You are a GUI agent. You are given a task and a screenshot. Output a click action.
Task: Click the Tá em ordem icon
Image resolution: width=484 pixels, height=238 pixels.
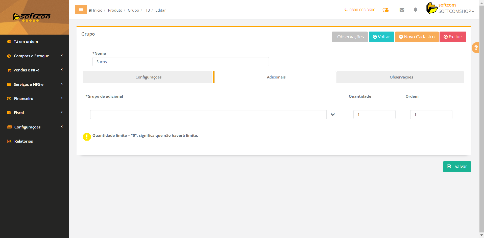[9, 42]
